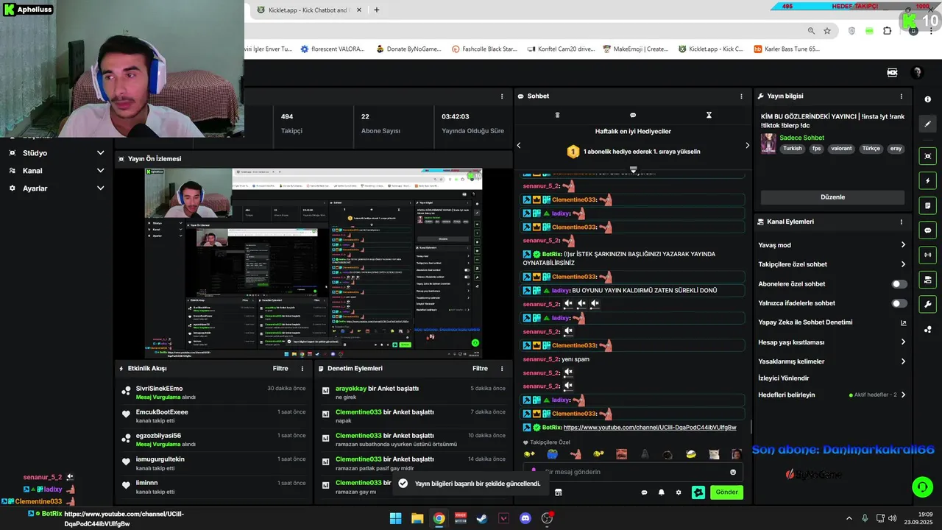Viewport: 942px width, 530px height.
Task: Open the Denetim Eylemleri three-dot menu
Action: tap(502, 368)
